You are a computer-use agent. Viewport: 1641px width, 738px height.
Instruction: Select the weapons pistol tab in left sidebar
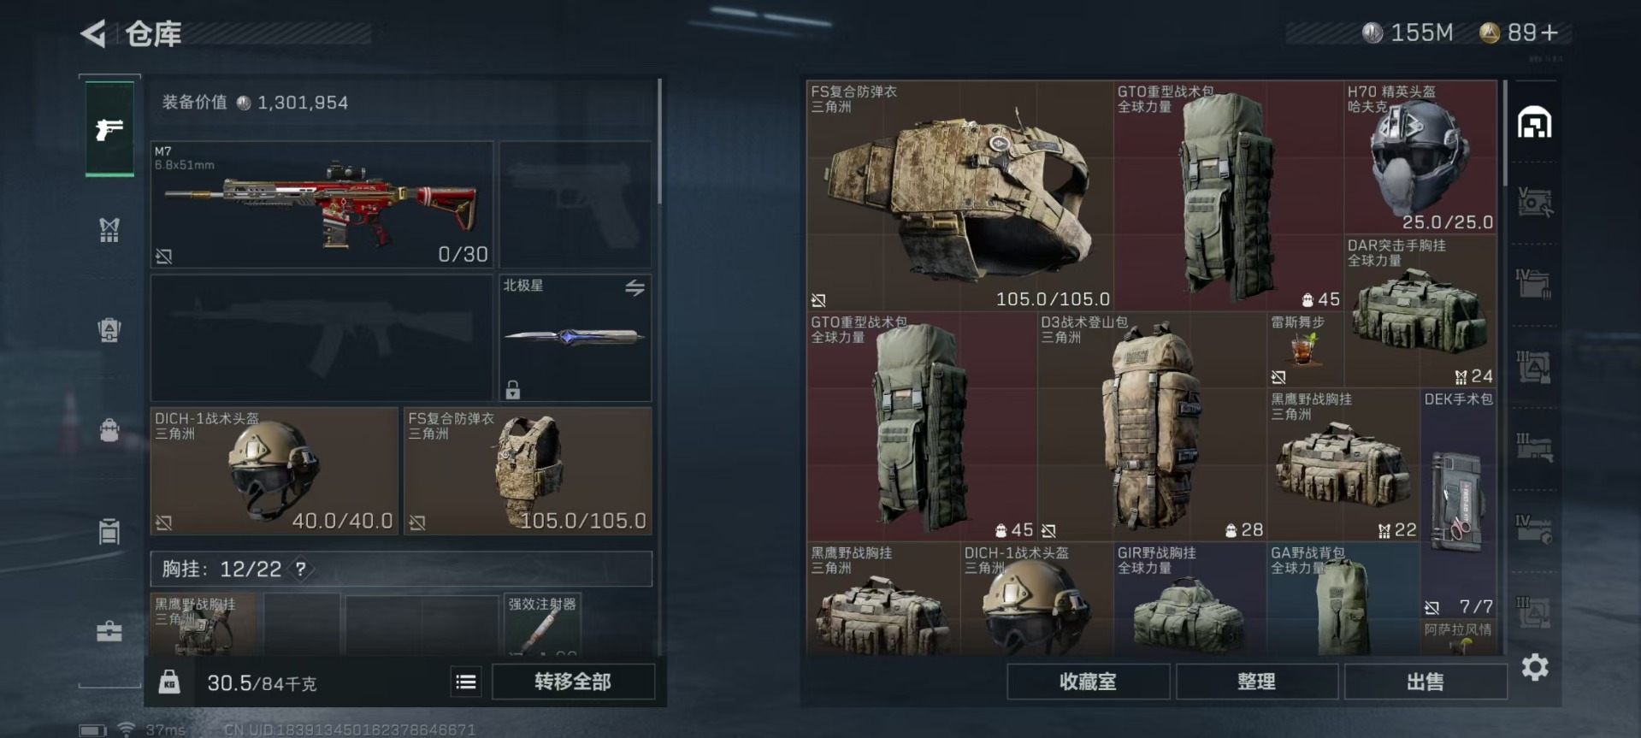point(109,128)
